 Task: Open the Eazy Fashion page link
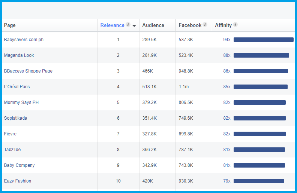pos(18,181)
